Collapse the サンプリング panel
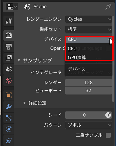116x146 pixels. pos(19,60)
